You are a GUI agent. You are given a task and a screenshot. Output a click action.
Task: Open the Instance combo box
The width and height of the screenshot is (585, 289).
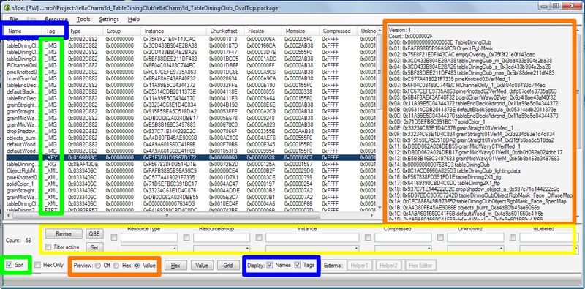pyautogui.click(x=313, y=248)
